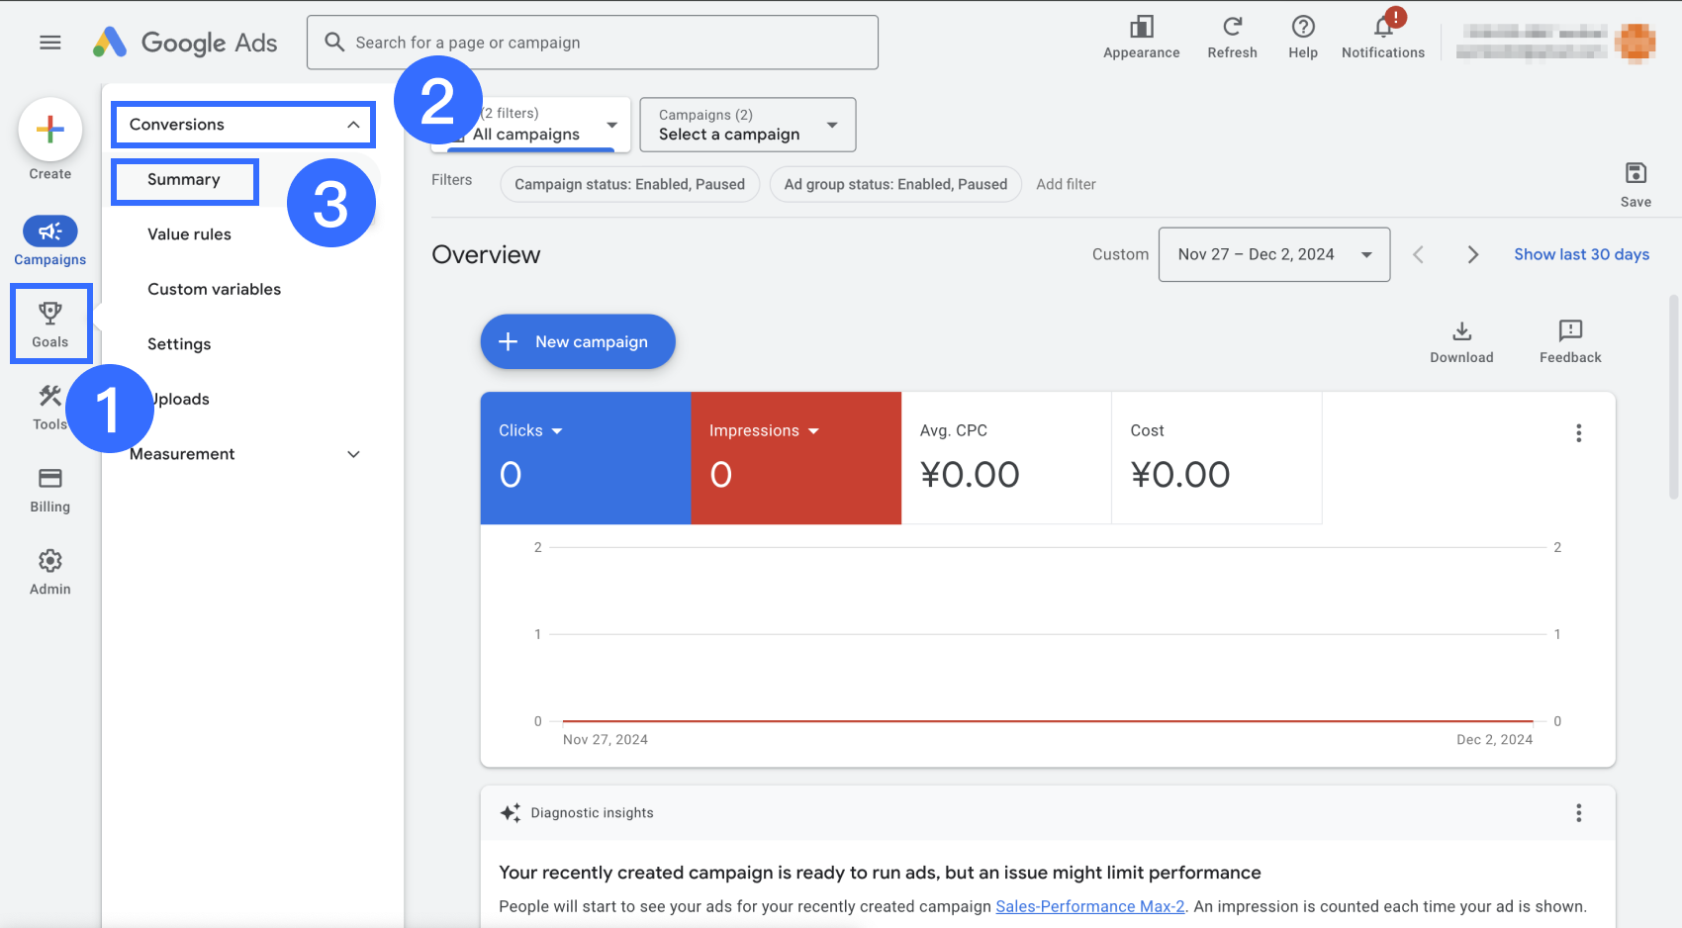Click the Save view icon
The width and height of the screenshot is (1682, 928).
click(1635, 184)
